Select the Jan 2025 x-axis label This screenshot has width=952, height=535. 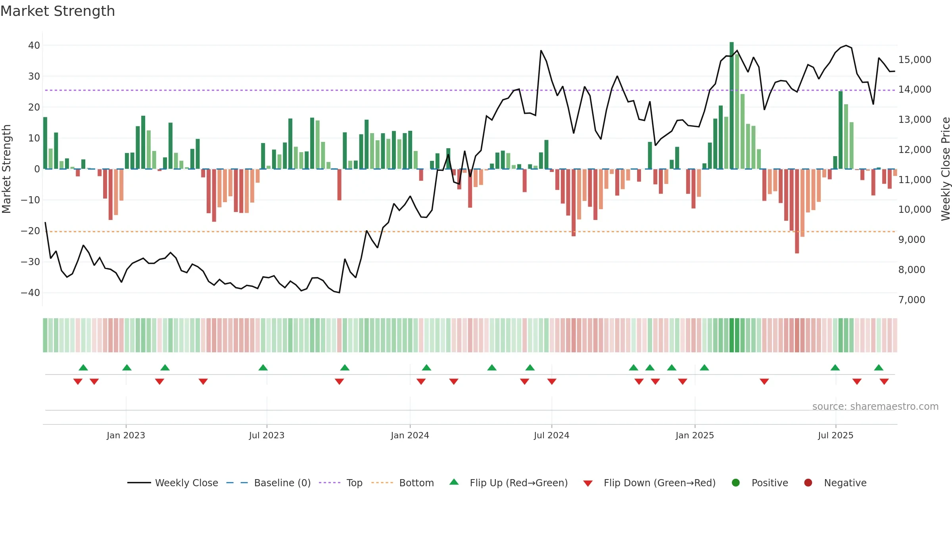(695, 435)
